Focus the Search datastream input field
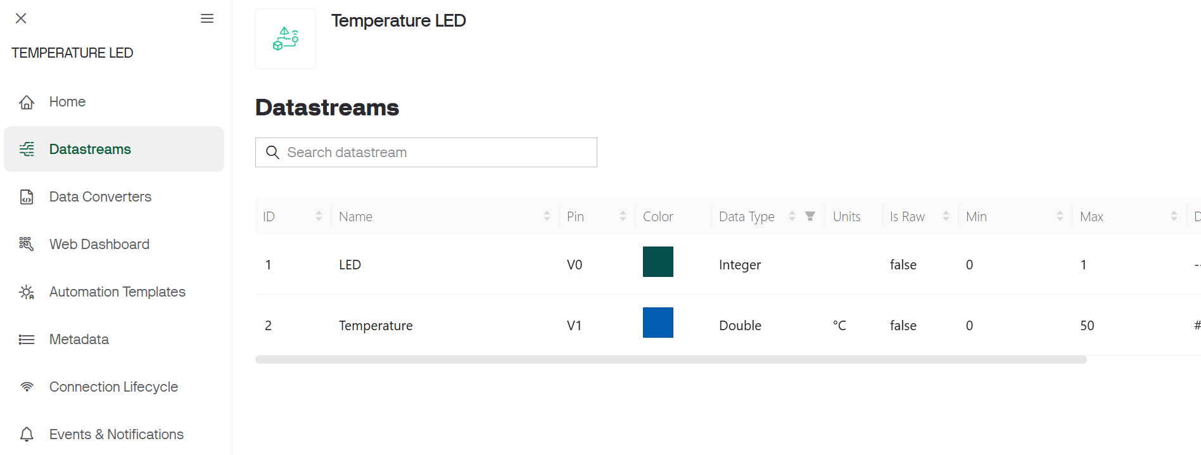The height and width of the screenshot is (455, 1201). pos(437,153)
